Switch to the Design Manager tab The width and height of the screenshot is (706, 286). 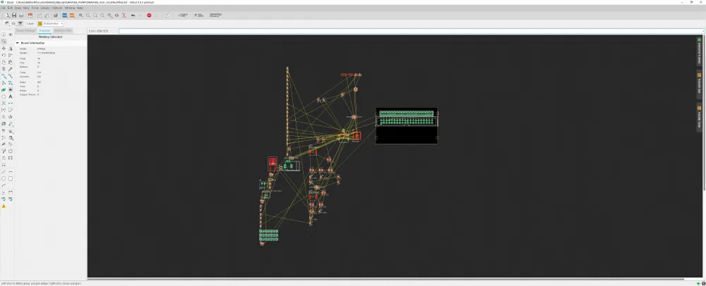tap(25, 30)
